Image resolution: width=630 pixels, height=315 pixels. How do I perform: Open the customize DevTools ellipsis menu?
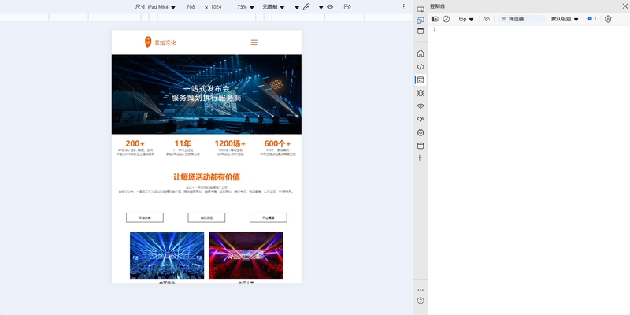(x=421, y=290)
